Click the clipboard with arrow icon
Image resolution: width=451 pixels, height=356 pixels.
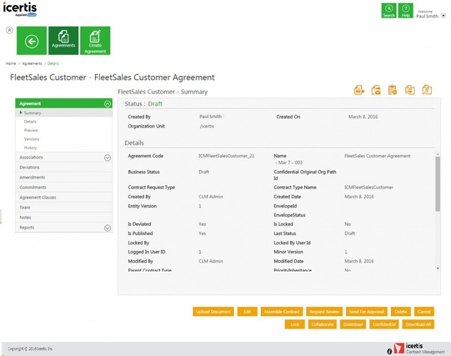(392, 90)
